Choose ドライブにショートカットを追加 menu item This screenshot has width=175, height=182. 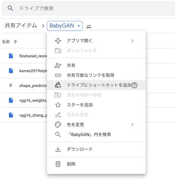point(96,85)
